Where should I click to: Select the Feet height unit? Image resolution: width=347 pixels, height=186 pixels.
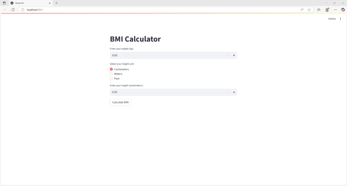[x=111, y=78]
